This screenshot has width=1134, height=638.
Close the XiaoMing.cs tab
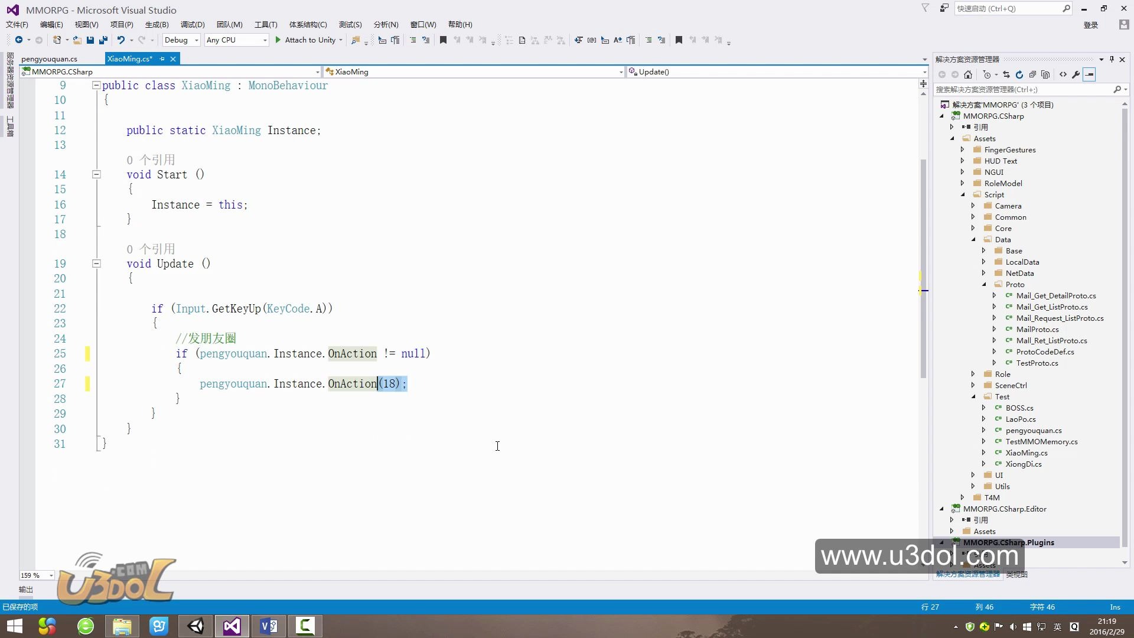[x=173, y=58]
